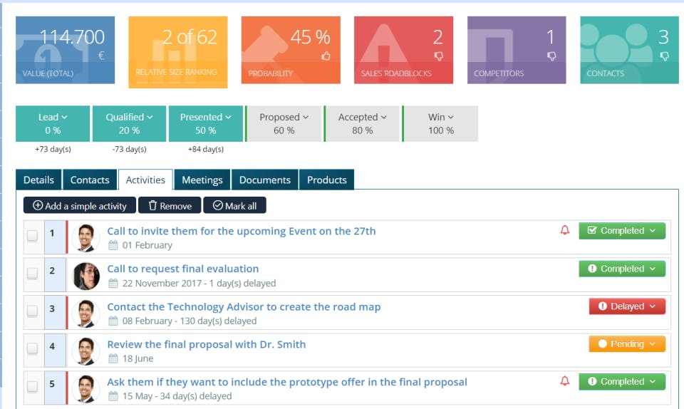684x409 pixels.
Task: Click Add a simple activity button
Action: 80,206
